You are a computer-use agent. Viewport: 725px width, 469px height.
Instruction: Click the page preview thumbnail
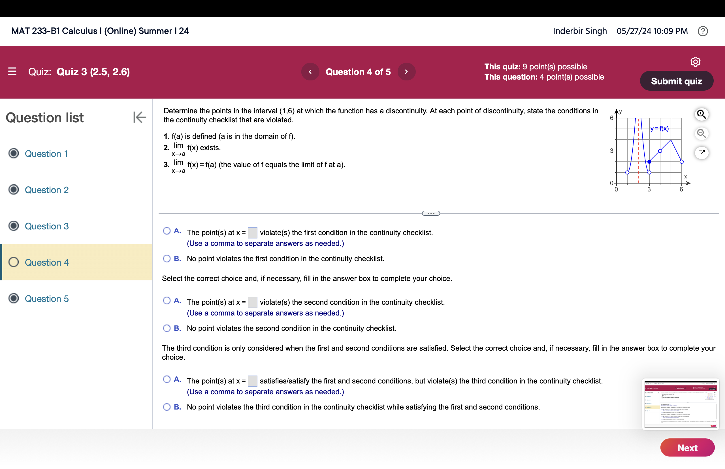click(680, 405)
